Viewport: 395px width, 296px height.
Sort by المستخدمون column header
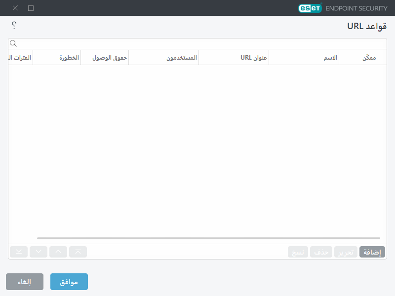[164, 58]
